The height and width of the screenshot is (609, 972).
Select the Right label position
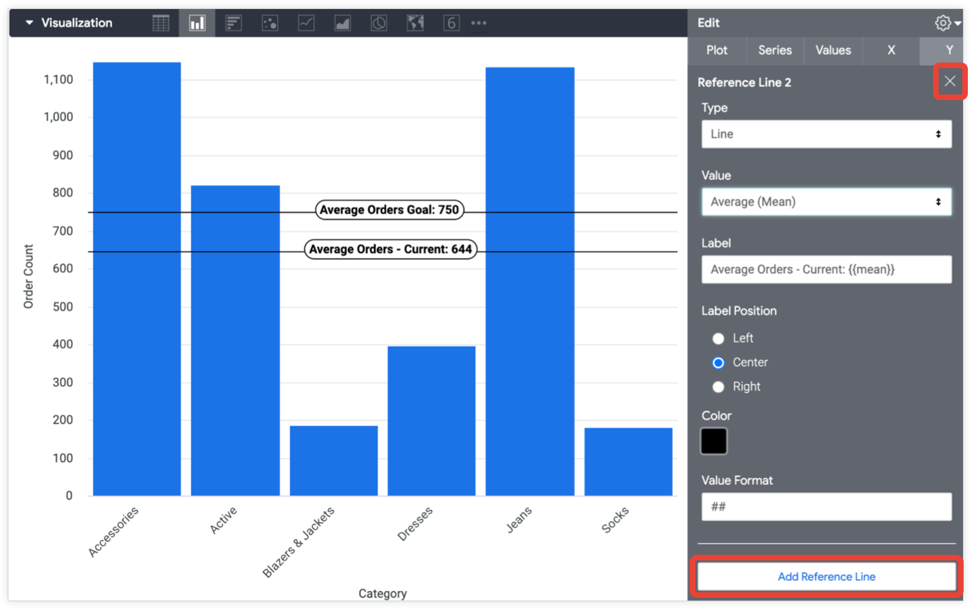[718, 387]
